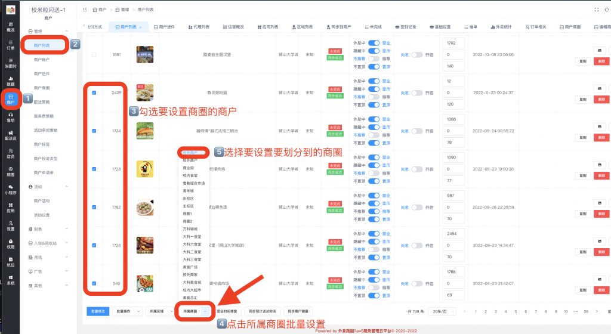
Task: Click the app logo at top left
Action: click(11, 10)
